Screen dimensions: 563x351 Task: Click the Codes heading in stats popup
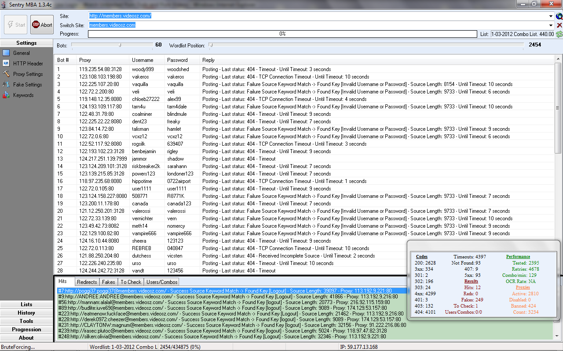pyautogui.click(x=421, y=257)
